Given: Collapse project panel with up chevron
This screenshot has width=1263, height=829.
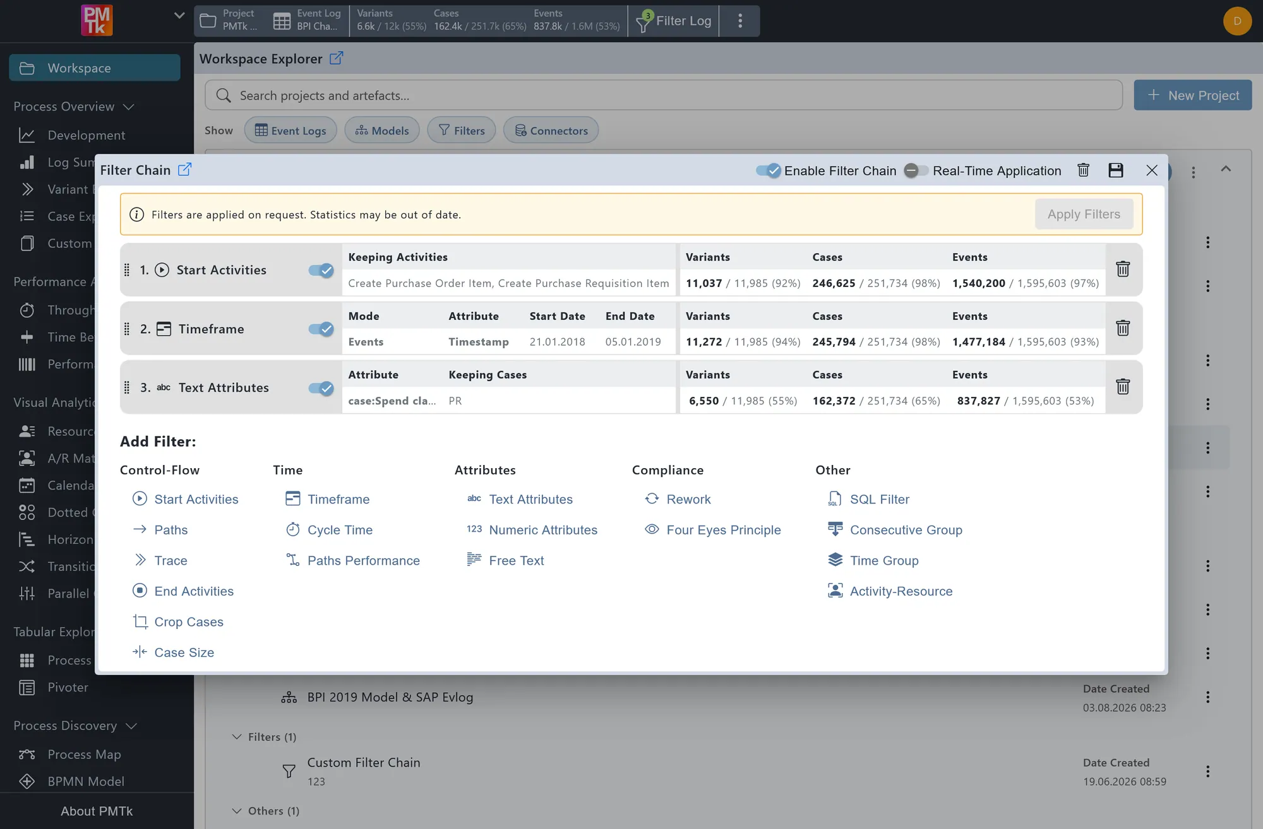Looking at the screenshot, I should 1226,169.
